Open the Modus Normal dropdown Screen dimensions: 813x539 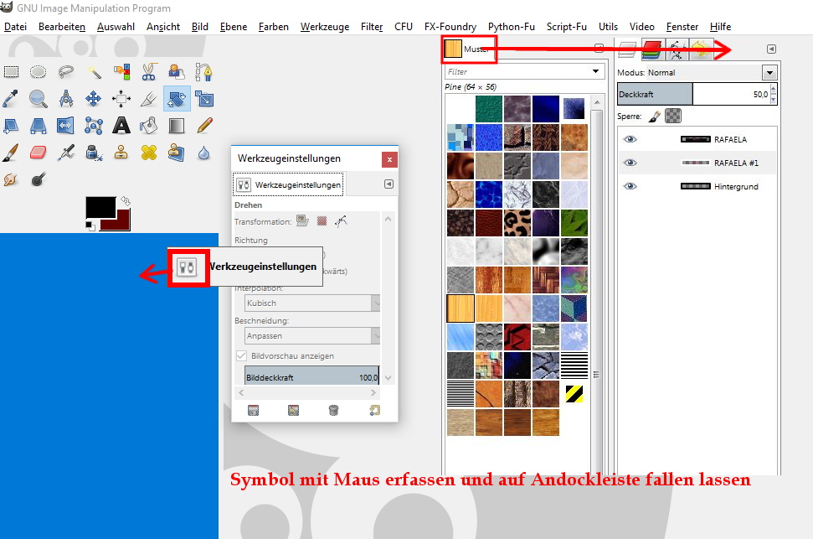pos(769,73)
